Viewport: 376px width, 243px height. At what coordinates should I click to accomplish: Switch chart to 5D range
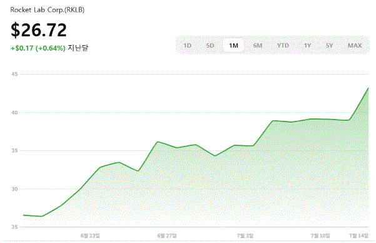click(210, 45)
